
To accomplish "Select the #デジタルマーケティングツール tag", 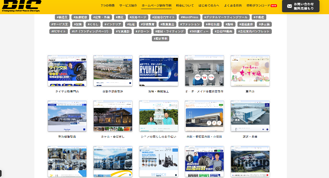I will pyautogui.click(x=226, y=17).
